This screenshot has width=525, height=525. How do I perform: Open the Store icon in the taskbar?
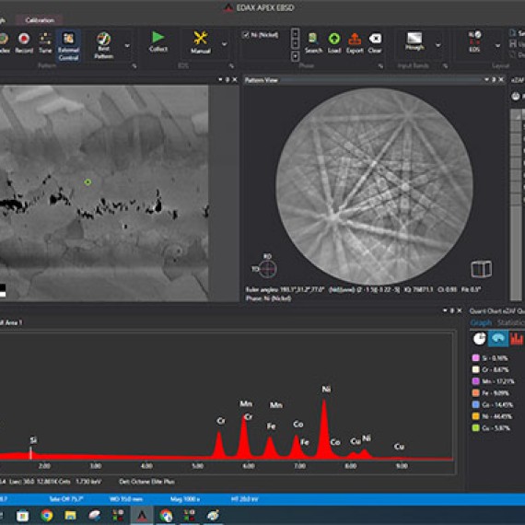coord(22,516)
